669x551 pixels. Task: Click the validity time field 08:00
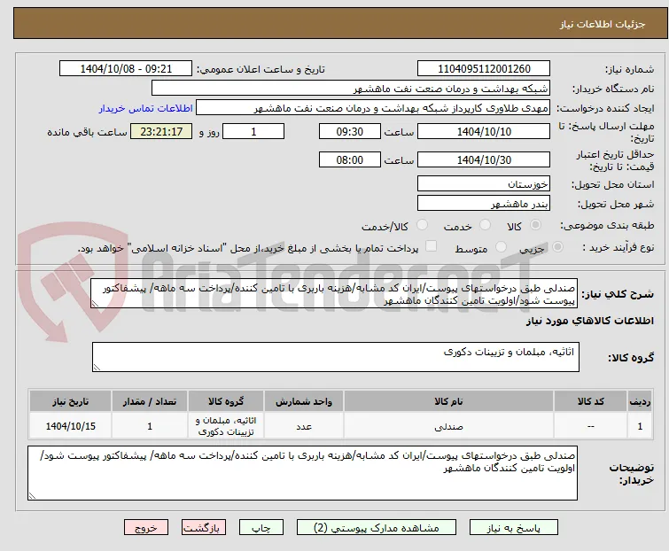pyautogui.click(x=350, y=160)
